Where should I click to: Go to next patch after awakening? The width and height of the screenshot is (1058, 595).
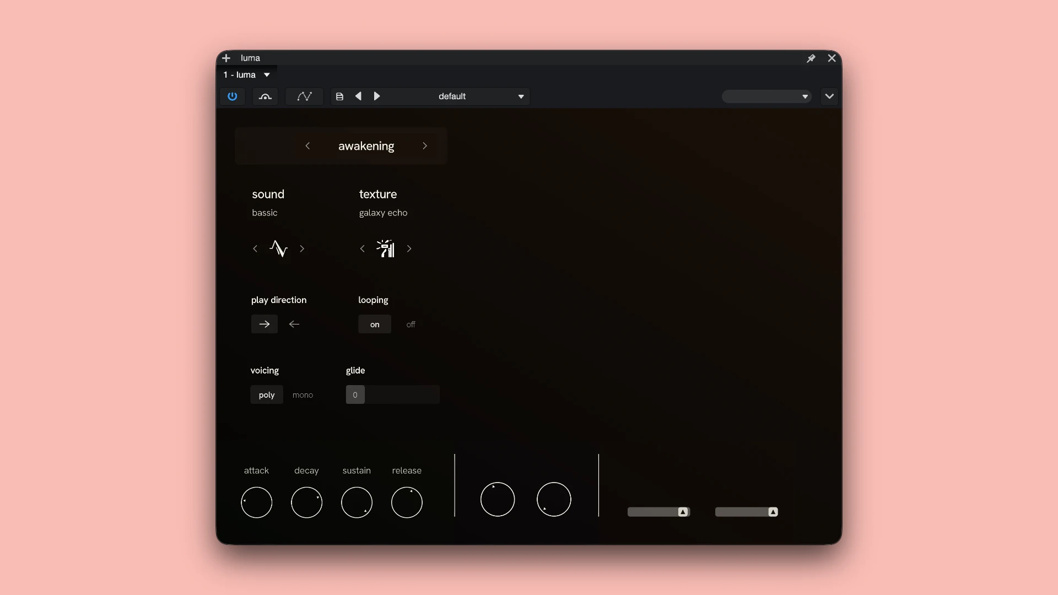coord(425,146)
